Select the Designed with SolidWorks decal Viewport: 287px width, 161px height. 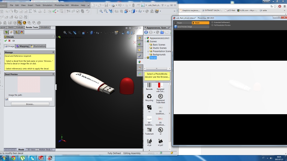(x=160, y=85)
